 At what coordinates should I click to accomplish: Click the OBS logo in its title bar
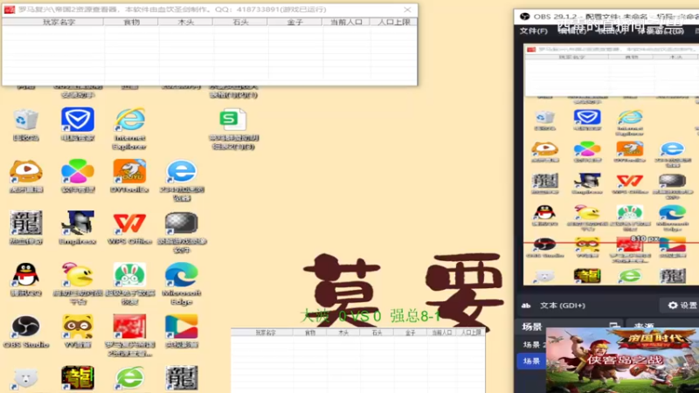coord(525,17)
